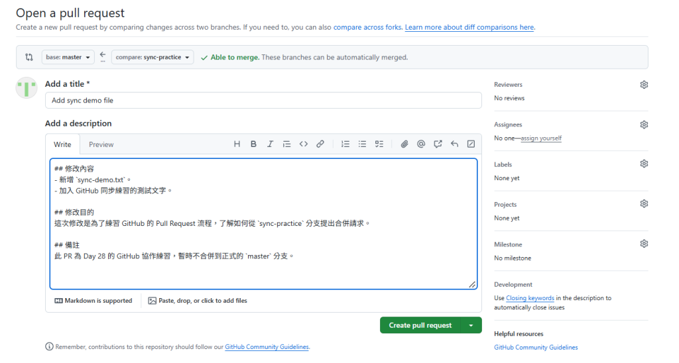Viewport: 679px width, 363px height.
Task: Click the title field with Add sync demo file
Action: (263, 101)
